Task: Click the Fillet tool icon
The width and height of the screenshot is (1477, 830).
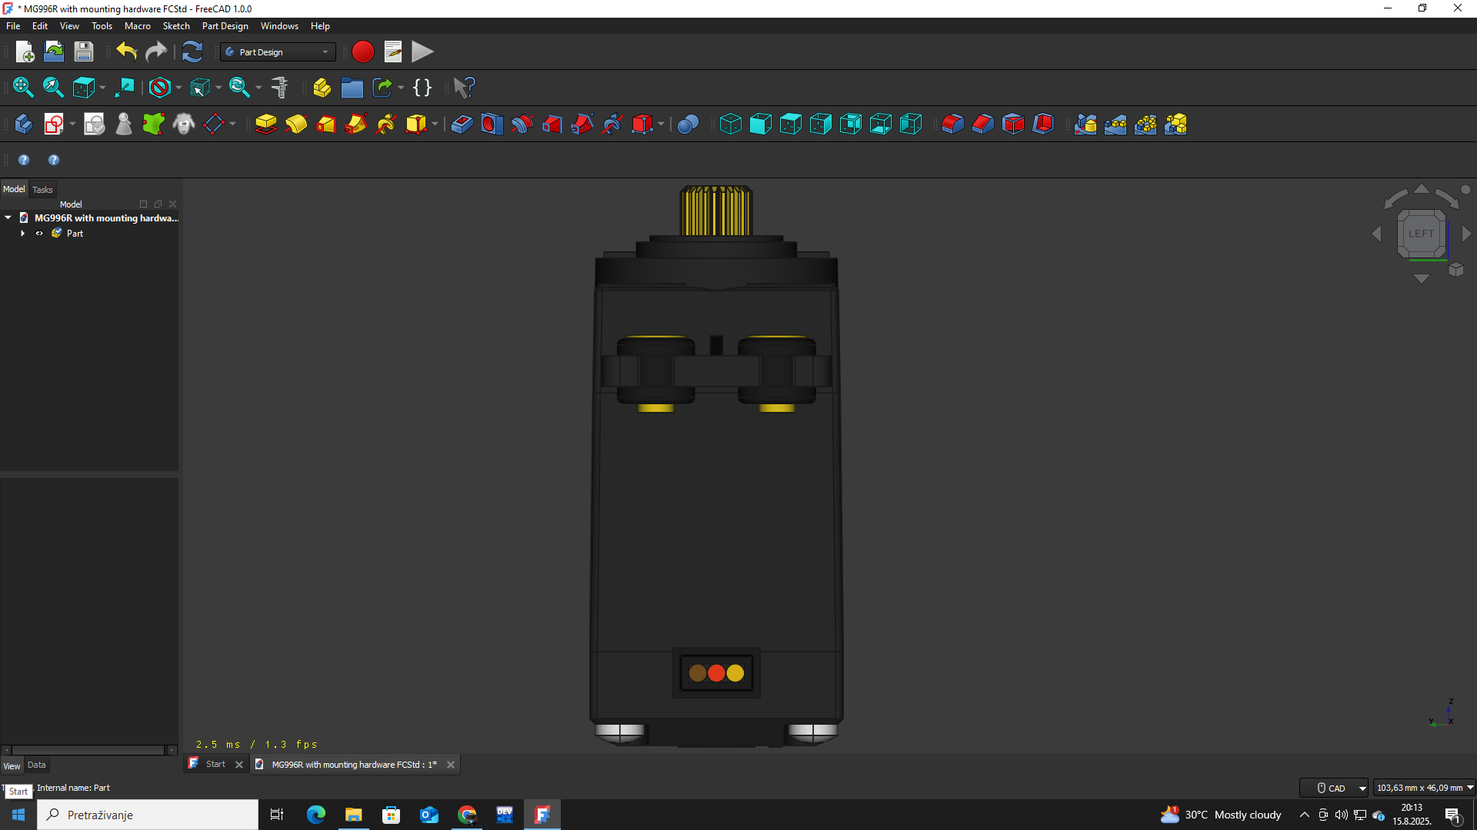Action: (x=952, y=124)
